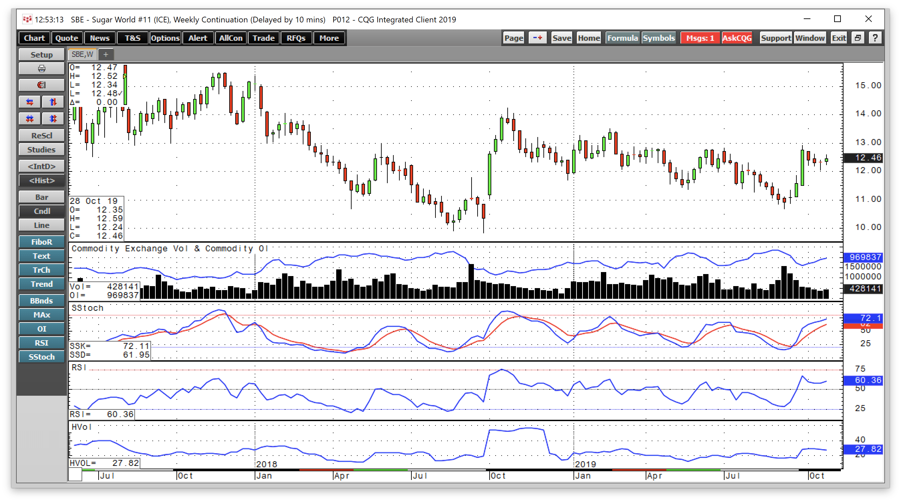
Task: Switch chart to Cndl candlestick mode
Action: click(x=42, y=211)
